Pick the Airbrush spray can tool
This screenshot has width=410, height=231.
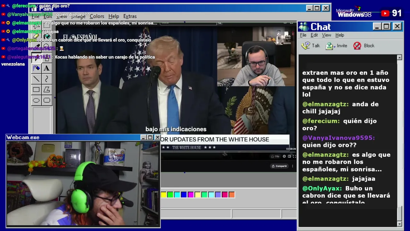pos(36,68)
